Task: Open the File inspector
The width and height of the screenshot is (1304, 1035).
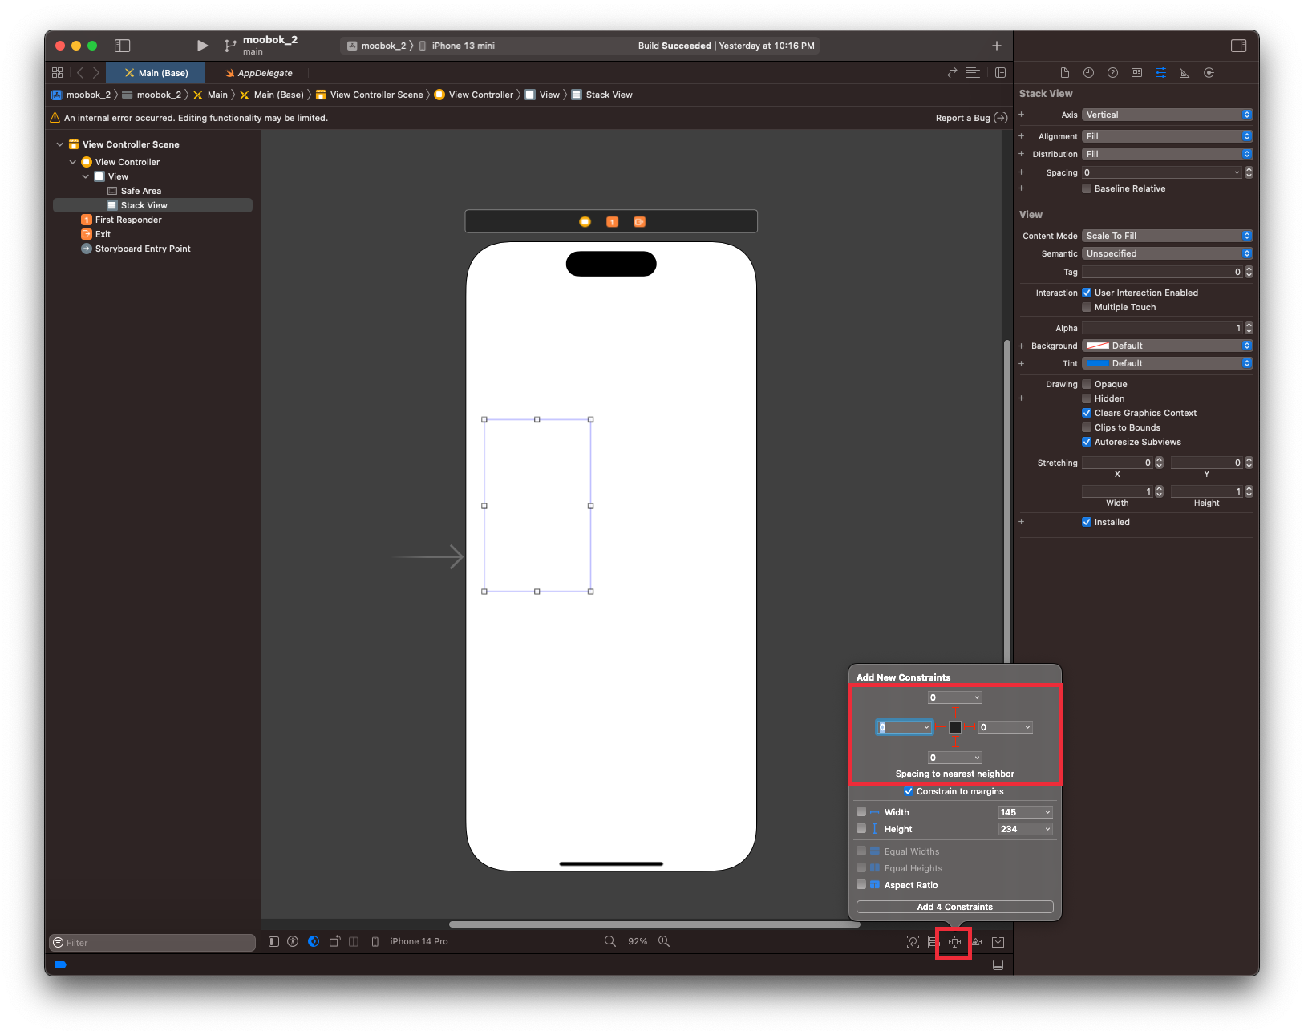Action: [1065, 73]
